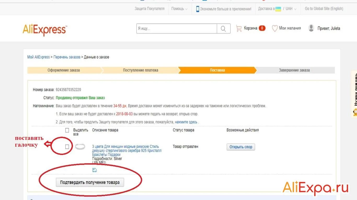
Task: Click 'Возможные действия' column header
Action: point(243,130)
